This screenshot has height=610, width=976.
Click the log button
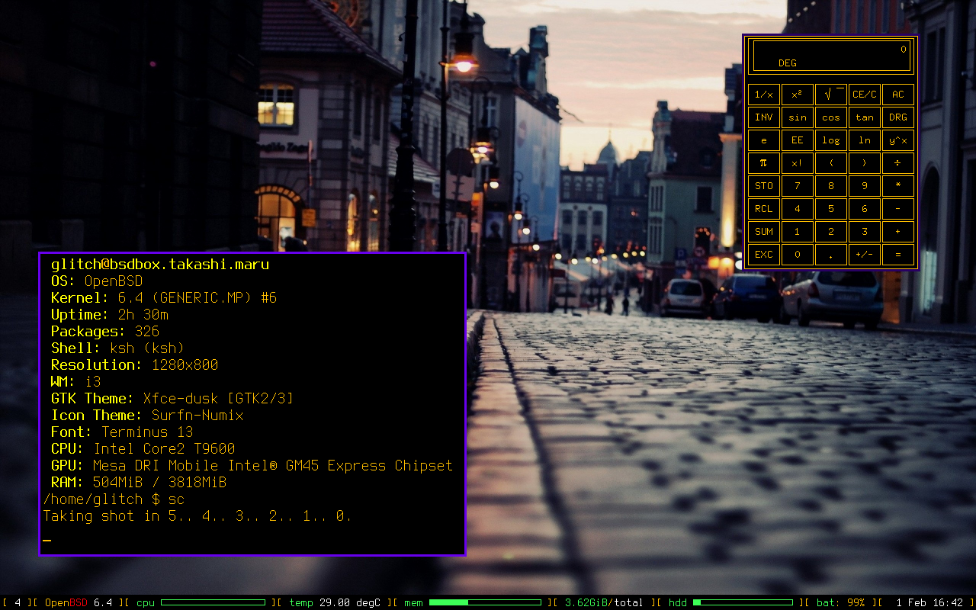(831, 140)
